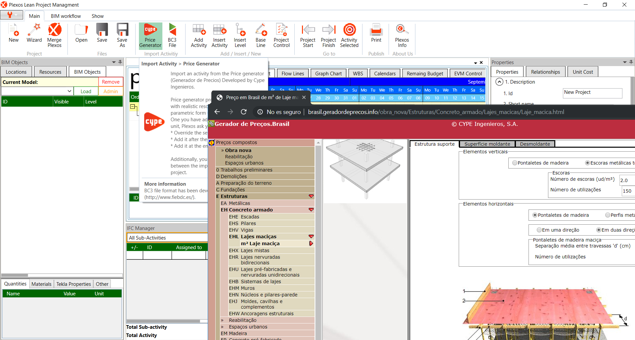Click the Admin button

click(x=111, y=91)
